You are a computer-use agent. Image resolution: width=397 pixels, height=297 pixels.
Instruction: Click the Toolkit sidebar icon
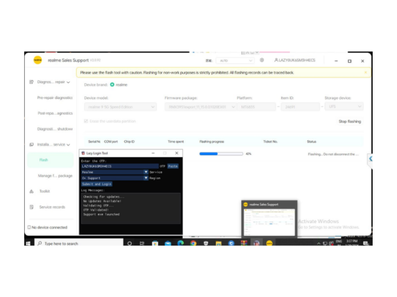pyautogui.click(x=31, y=192)
